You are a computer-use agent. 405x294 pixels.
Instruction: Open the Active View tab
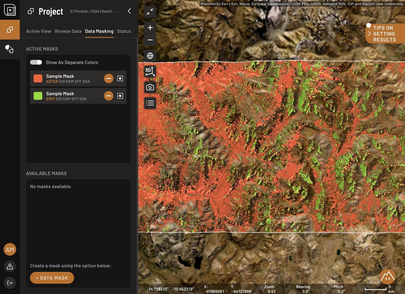click(38, 31)
